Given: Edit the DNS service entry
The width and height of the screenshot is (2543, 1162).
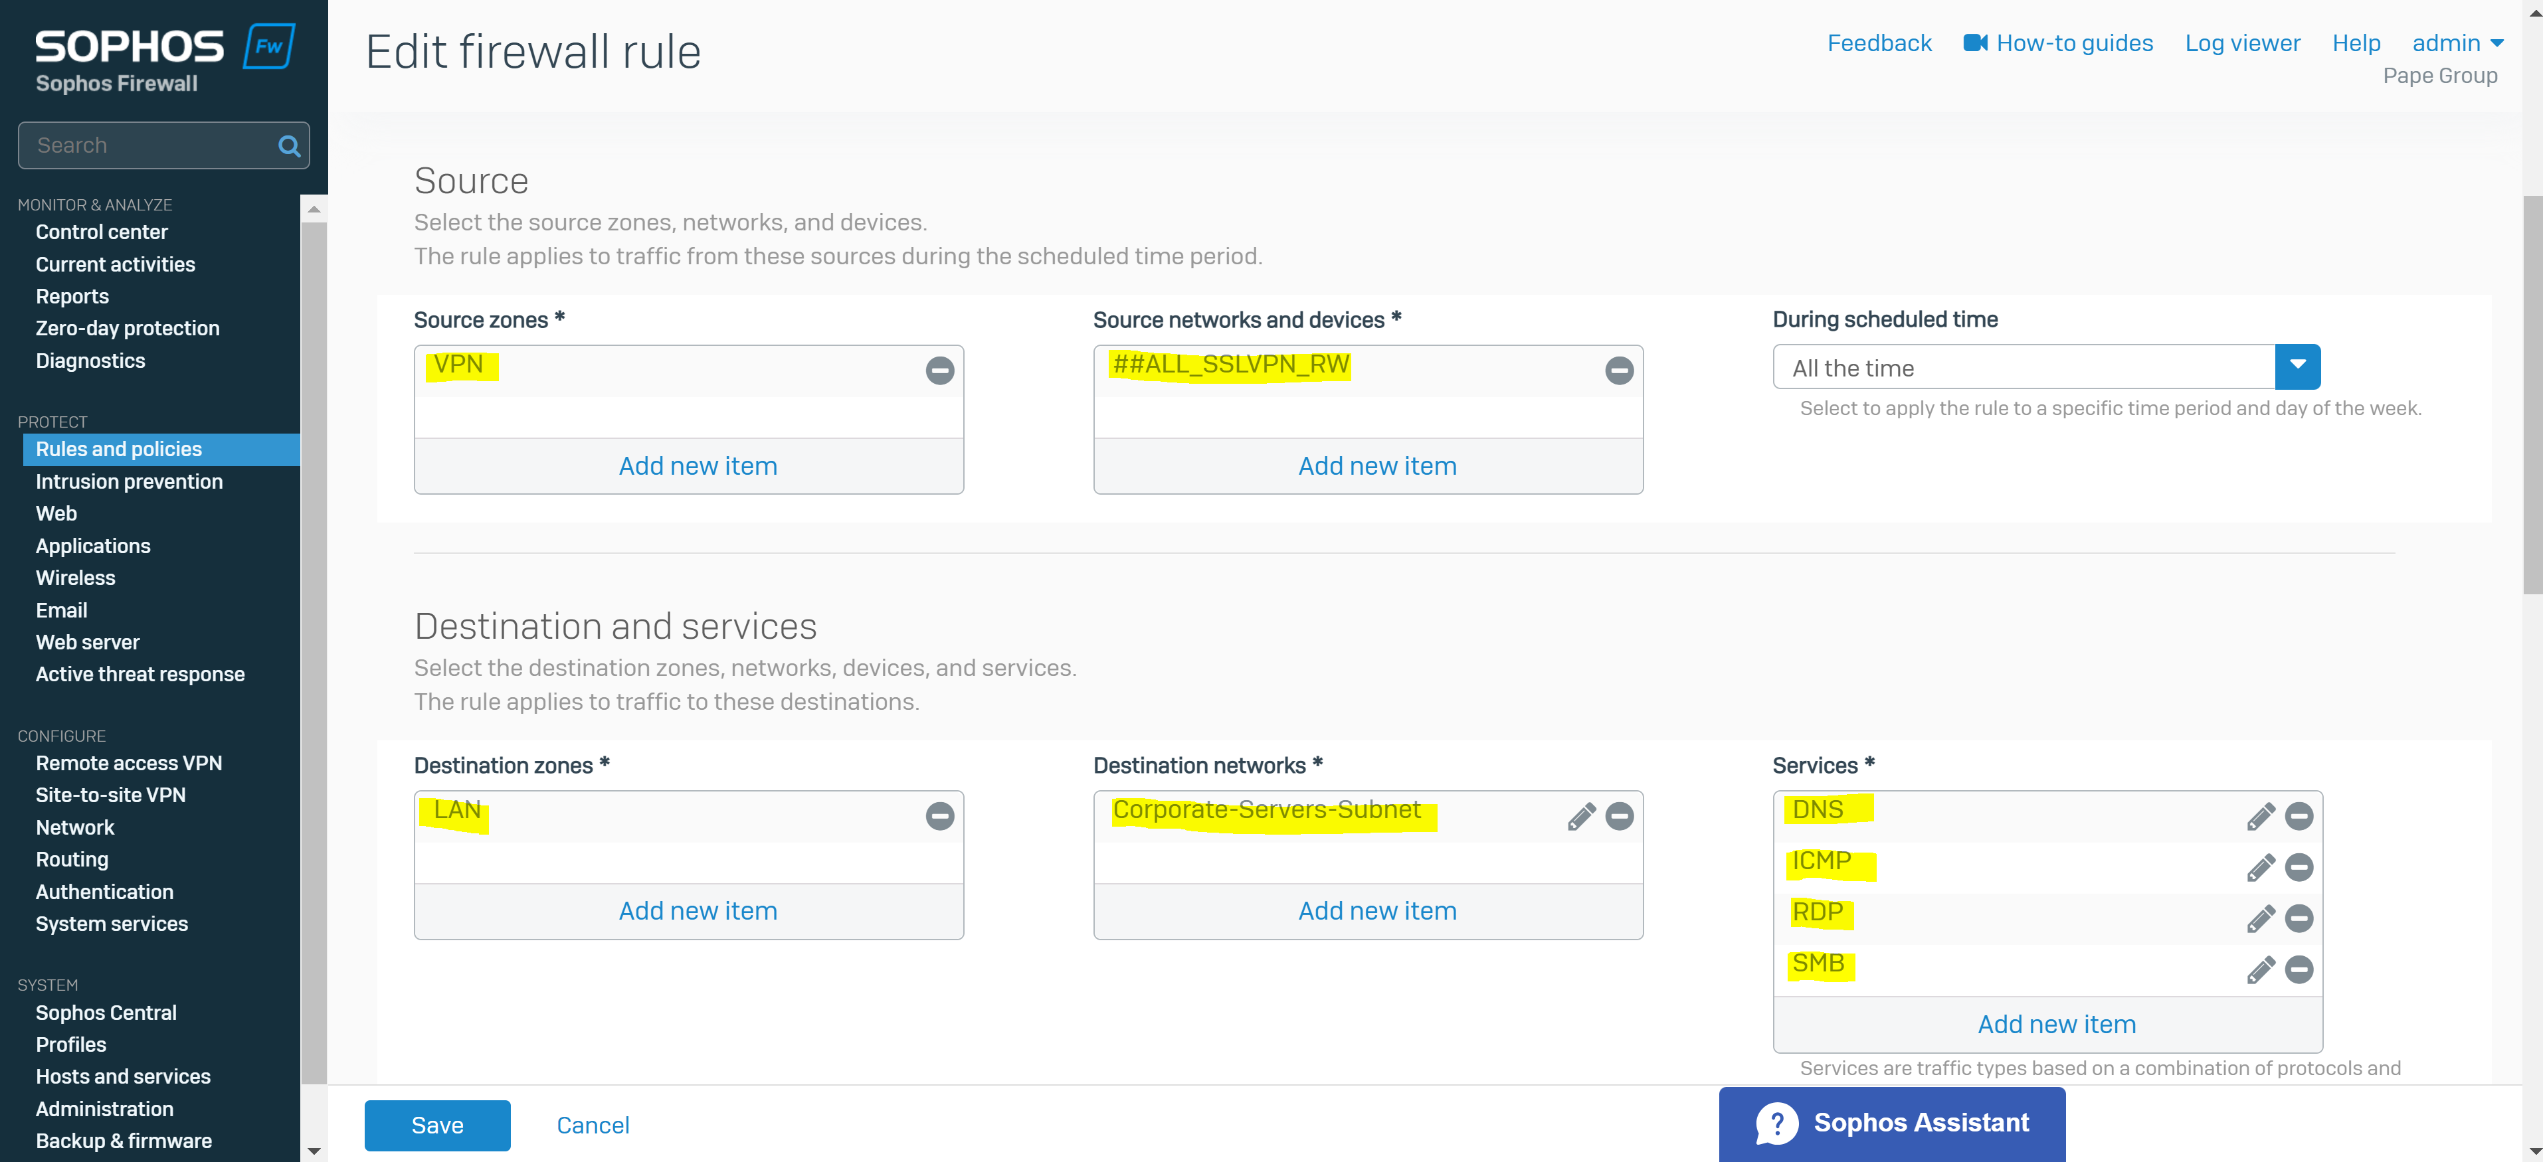Looking at the screenshot, I should click(2261, 816).
